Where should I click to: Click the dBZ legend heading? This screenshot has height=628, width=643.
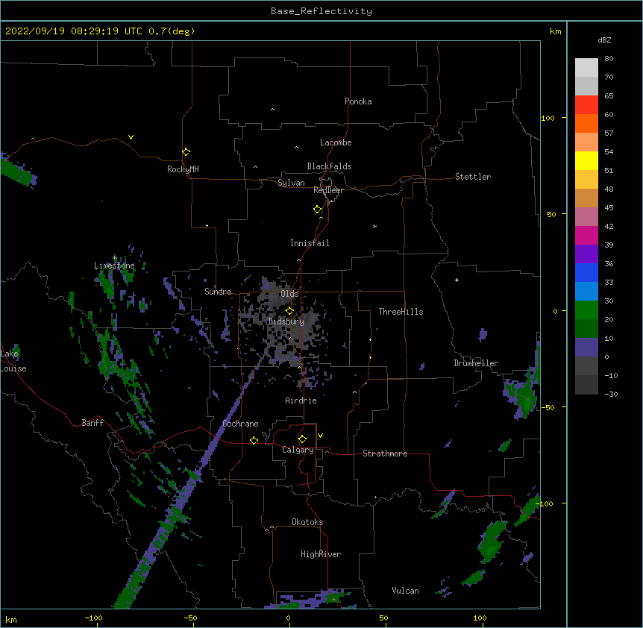[x=604, y=40]
